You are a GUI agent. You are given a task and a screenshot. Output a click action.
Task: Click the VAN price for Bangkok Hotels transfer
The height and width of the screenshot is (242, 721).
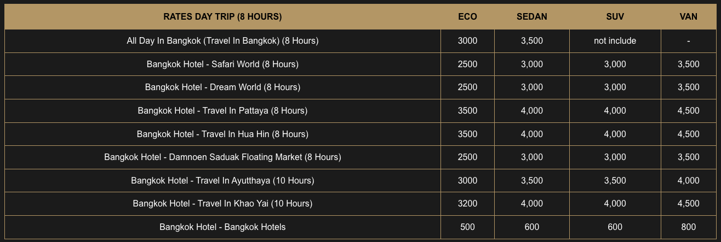688,227
